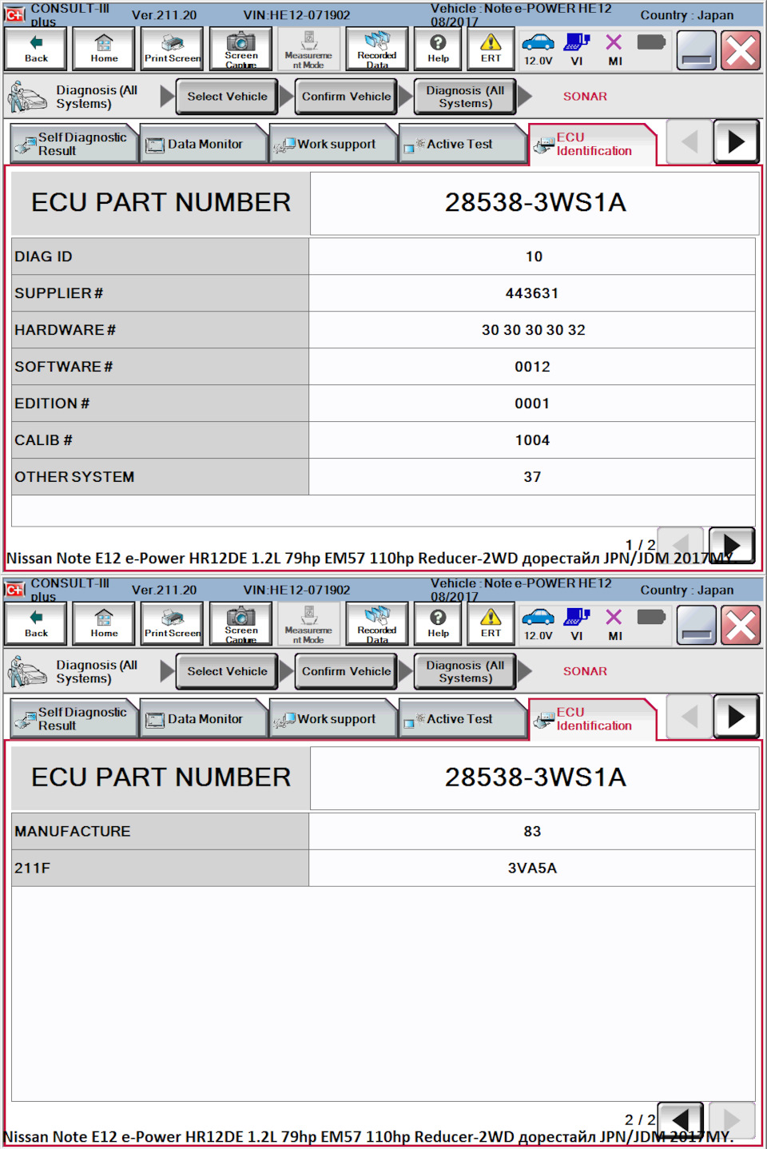
Task: Click the MI status icon in lower window
Action: [614, 623]
